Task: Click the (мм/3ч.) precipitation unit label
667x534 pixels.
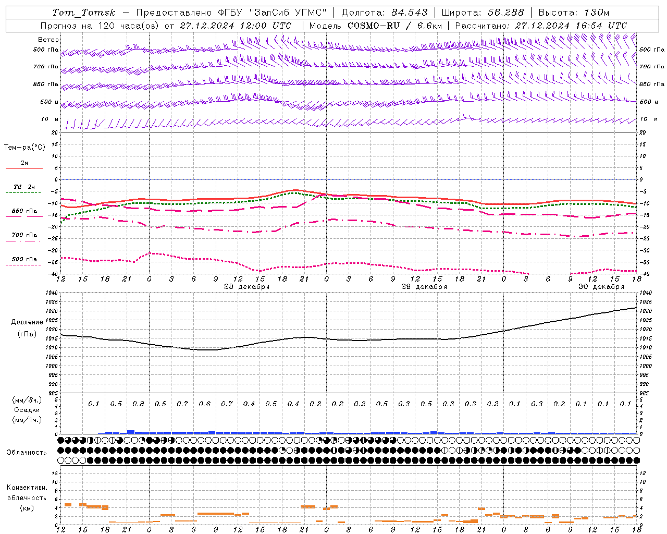Action: 27,400
